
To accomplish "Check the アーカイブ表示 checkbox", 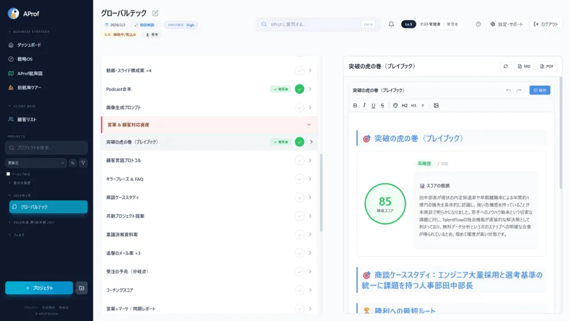I will (x=9, y=174).
